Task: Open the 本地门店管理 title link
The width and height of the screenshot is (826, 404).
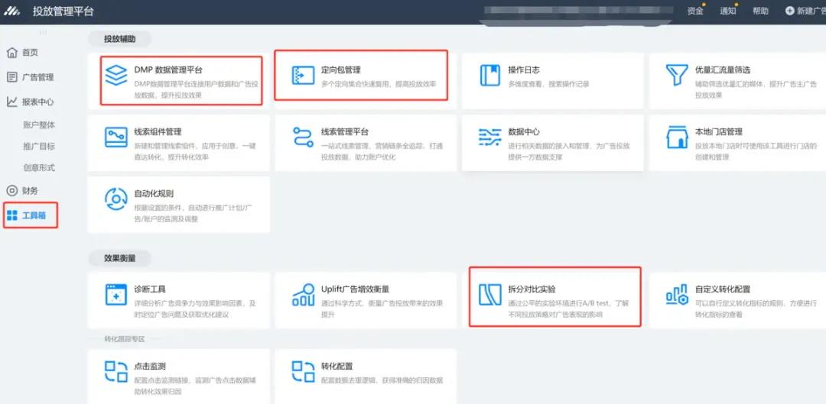Action: tap(718, 131)
